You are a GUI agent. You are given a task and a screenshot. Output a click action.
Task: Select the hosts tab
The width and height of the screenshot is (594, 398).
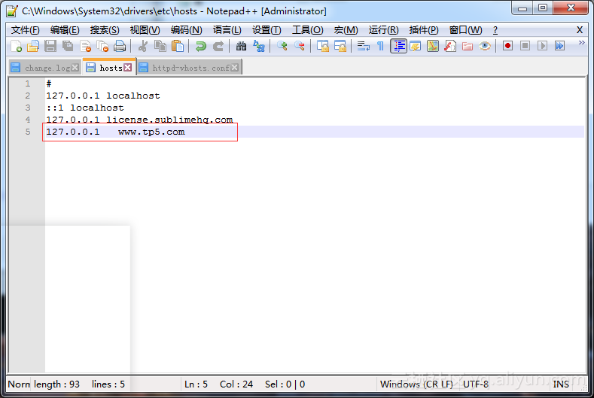tap(111, 68)
